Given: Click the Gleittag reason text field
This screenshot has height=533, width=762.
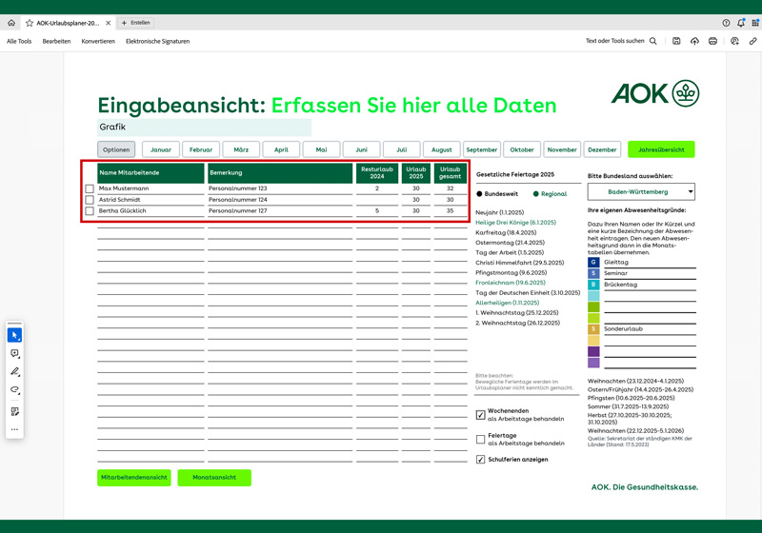Looking at the screenshot, I should point(650,262).
